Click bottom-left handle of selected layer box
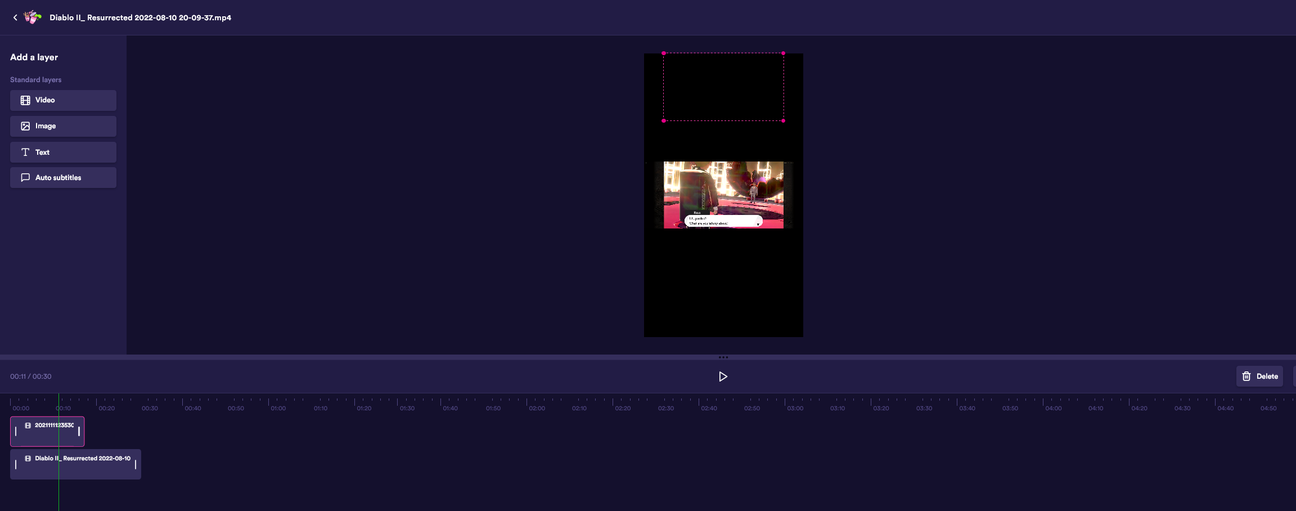 point(664,120)
